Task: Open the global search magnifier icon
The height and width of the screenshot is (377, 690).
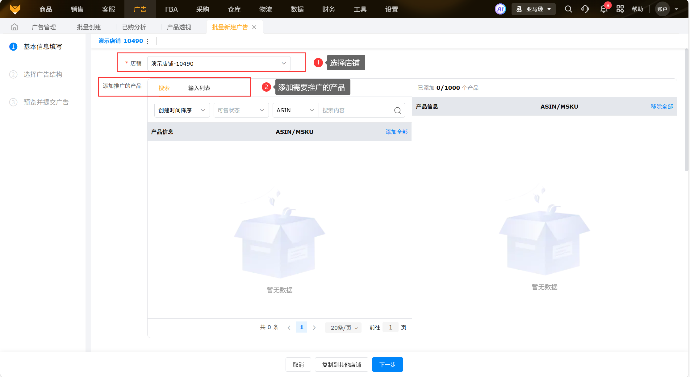Action: 568,9
